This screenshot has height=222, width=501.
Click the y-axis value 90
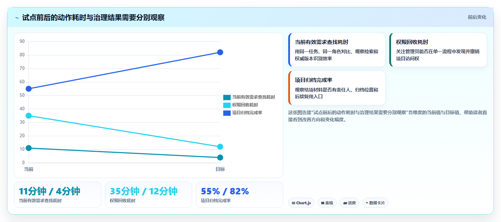[22, 41]
